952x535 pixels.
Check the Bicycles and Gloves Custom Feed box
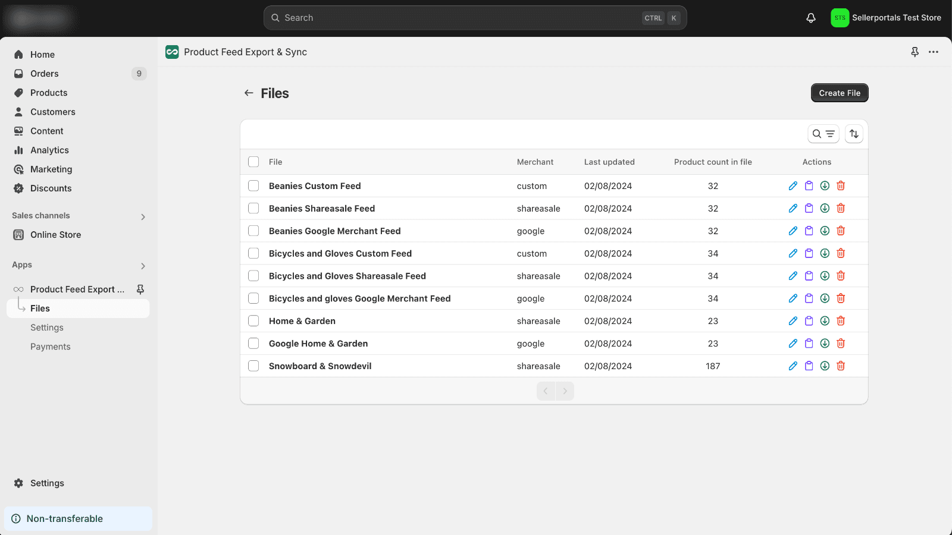253,254
